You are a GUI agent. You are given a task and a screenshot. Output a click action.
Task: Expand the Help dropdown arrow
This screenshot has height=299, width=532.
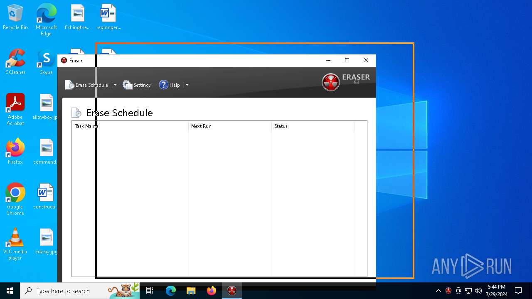pos(187,85)
